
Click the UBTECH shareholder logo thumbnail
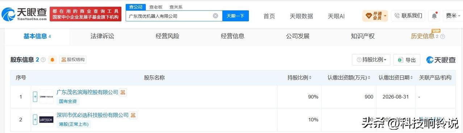pos(46,120)
